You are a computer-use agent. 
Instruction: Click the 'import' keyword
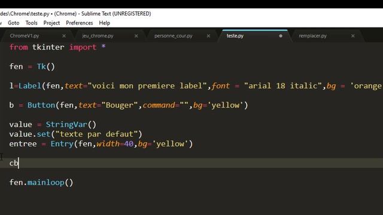pos(83,47)
